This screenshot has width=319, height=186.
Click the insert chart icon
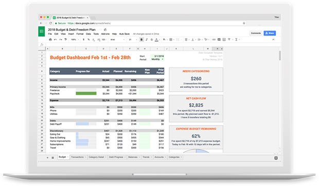224,40
